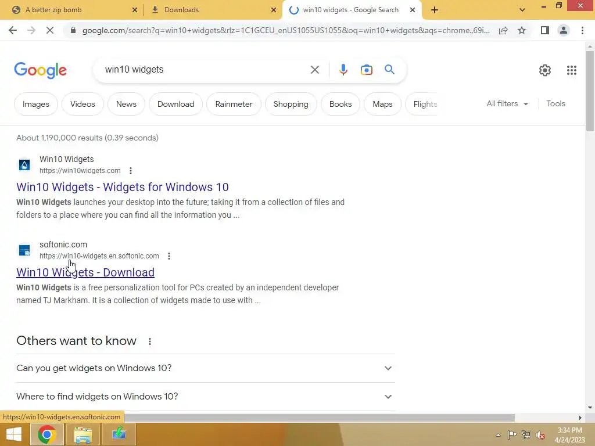The height and width of the screenshot is (446, 595).
Task: Click the vertical page scrollbar thumb
Action: [x=590, y=91]
